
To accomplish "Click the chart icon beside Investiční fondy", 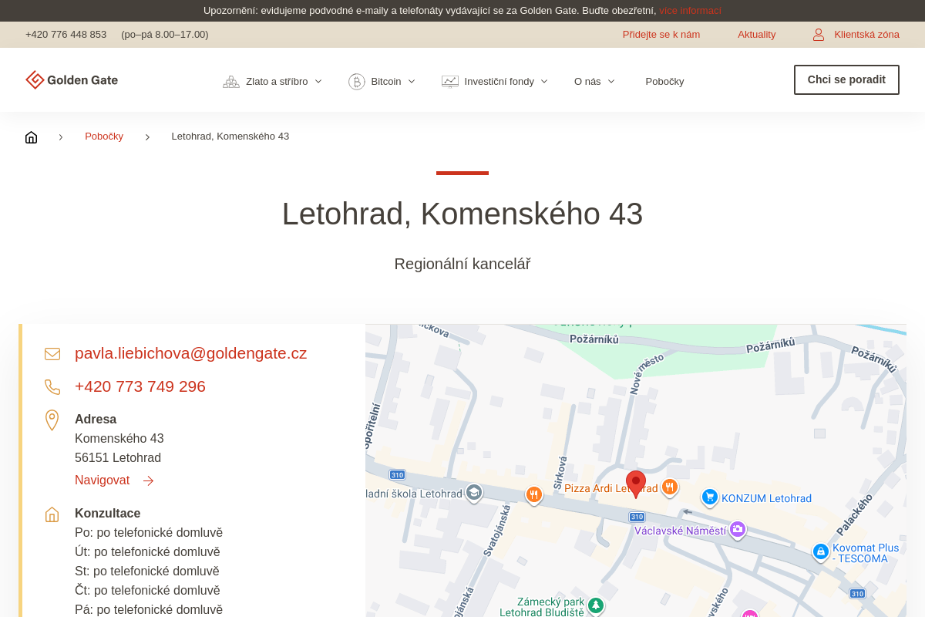I will (450, 82).
